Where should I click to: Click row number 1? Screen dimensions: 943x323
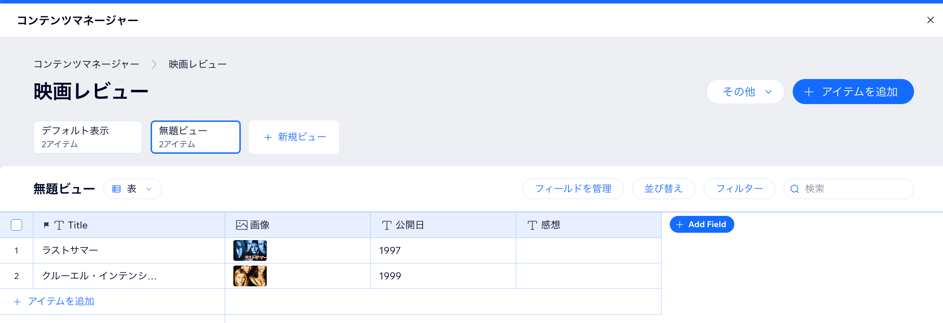point(16,250)
